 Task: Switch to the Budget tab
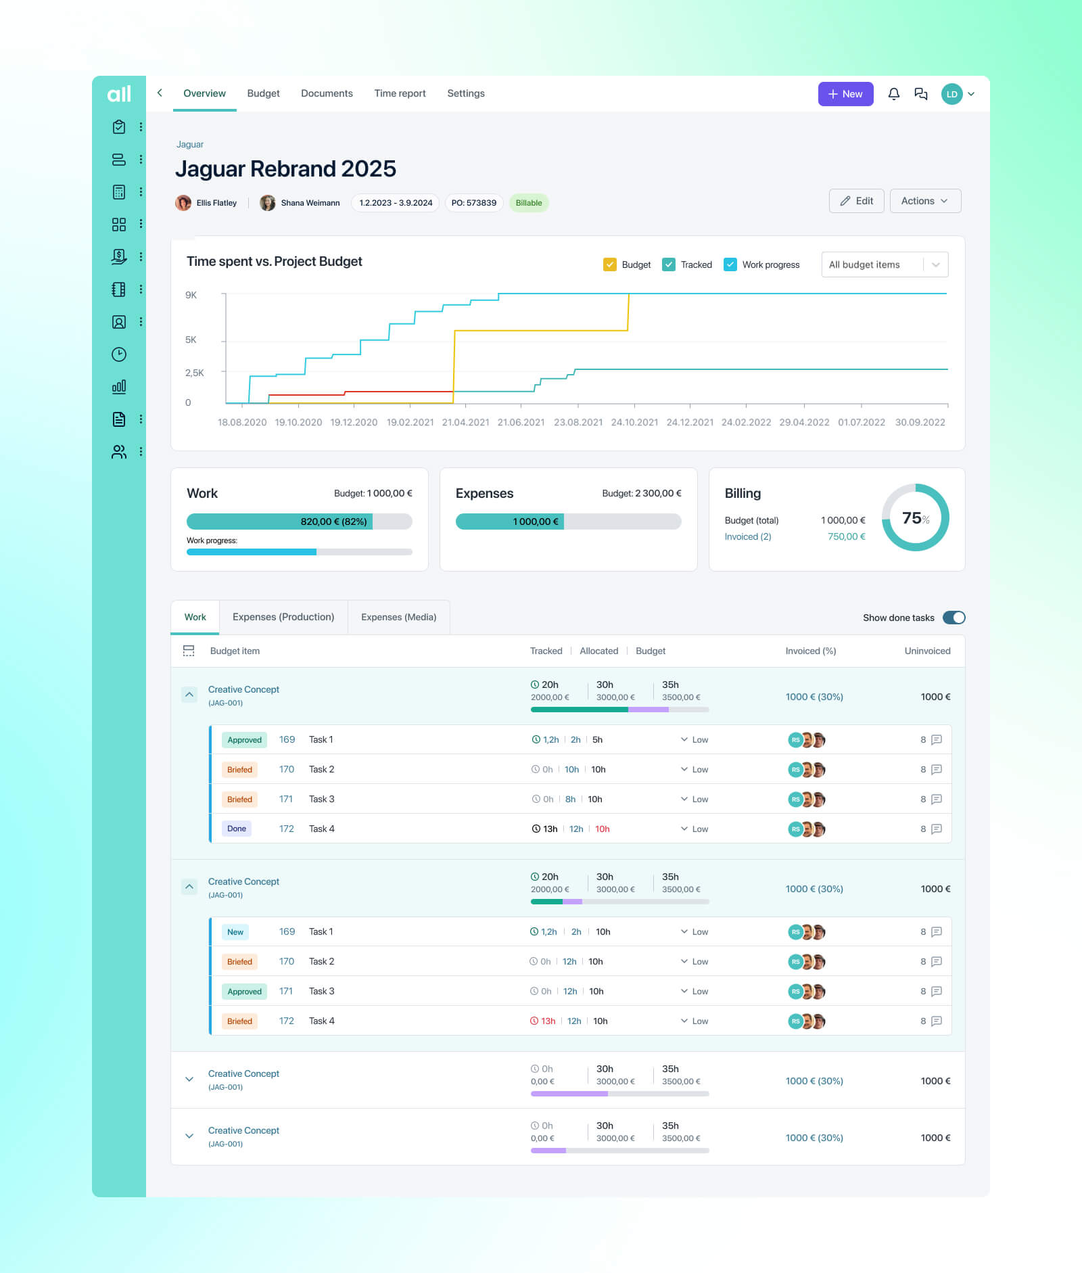[263, 93]
